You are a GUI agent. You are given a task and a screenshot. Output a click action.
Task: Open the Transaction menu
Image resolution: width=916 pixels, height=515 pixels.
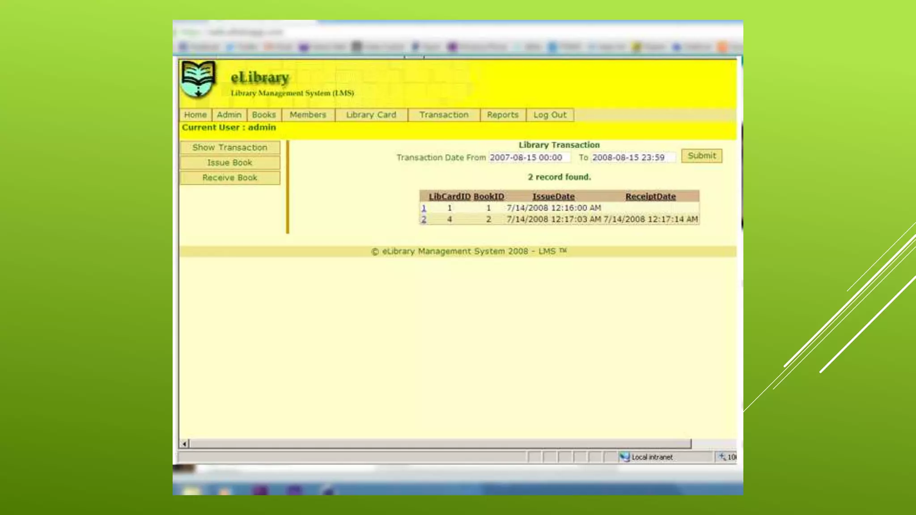tap(444, 115)
